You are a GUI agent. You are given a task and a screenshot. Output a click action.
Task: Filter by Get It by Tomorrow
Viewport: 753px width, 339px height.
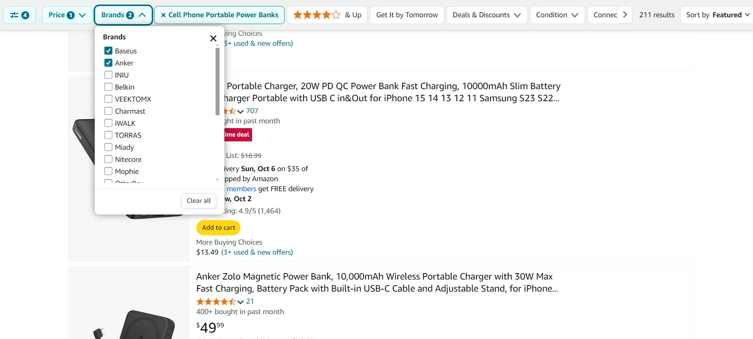tap(407, 15)
